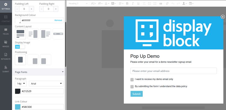Choose the horizontal bar content layout
Screen dimensions: 226x110
[58, 34]
